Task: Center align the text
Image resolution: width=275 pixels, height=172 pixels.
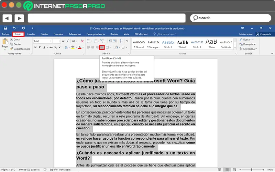Action: point(92,47)
